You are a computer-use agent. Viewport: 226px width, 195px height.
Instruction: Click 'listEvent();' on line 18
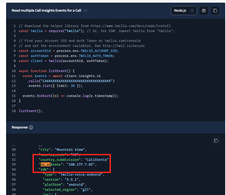(31, 111)
